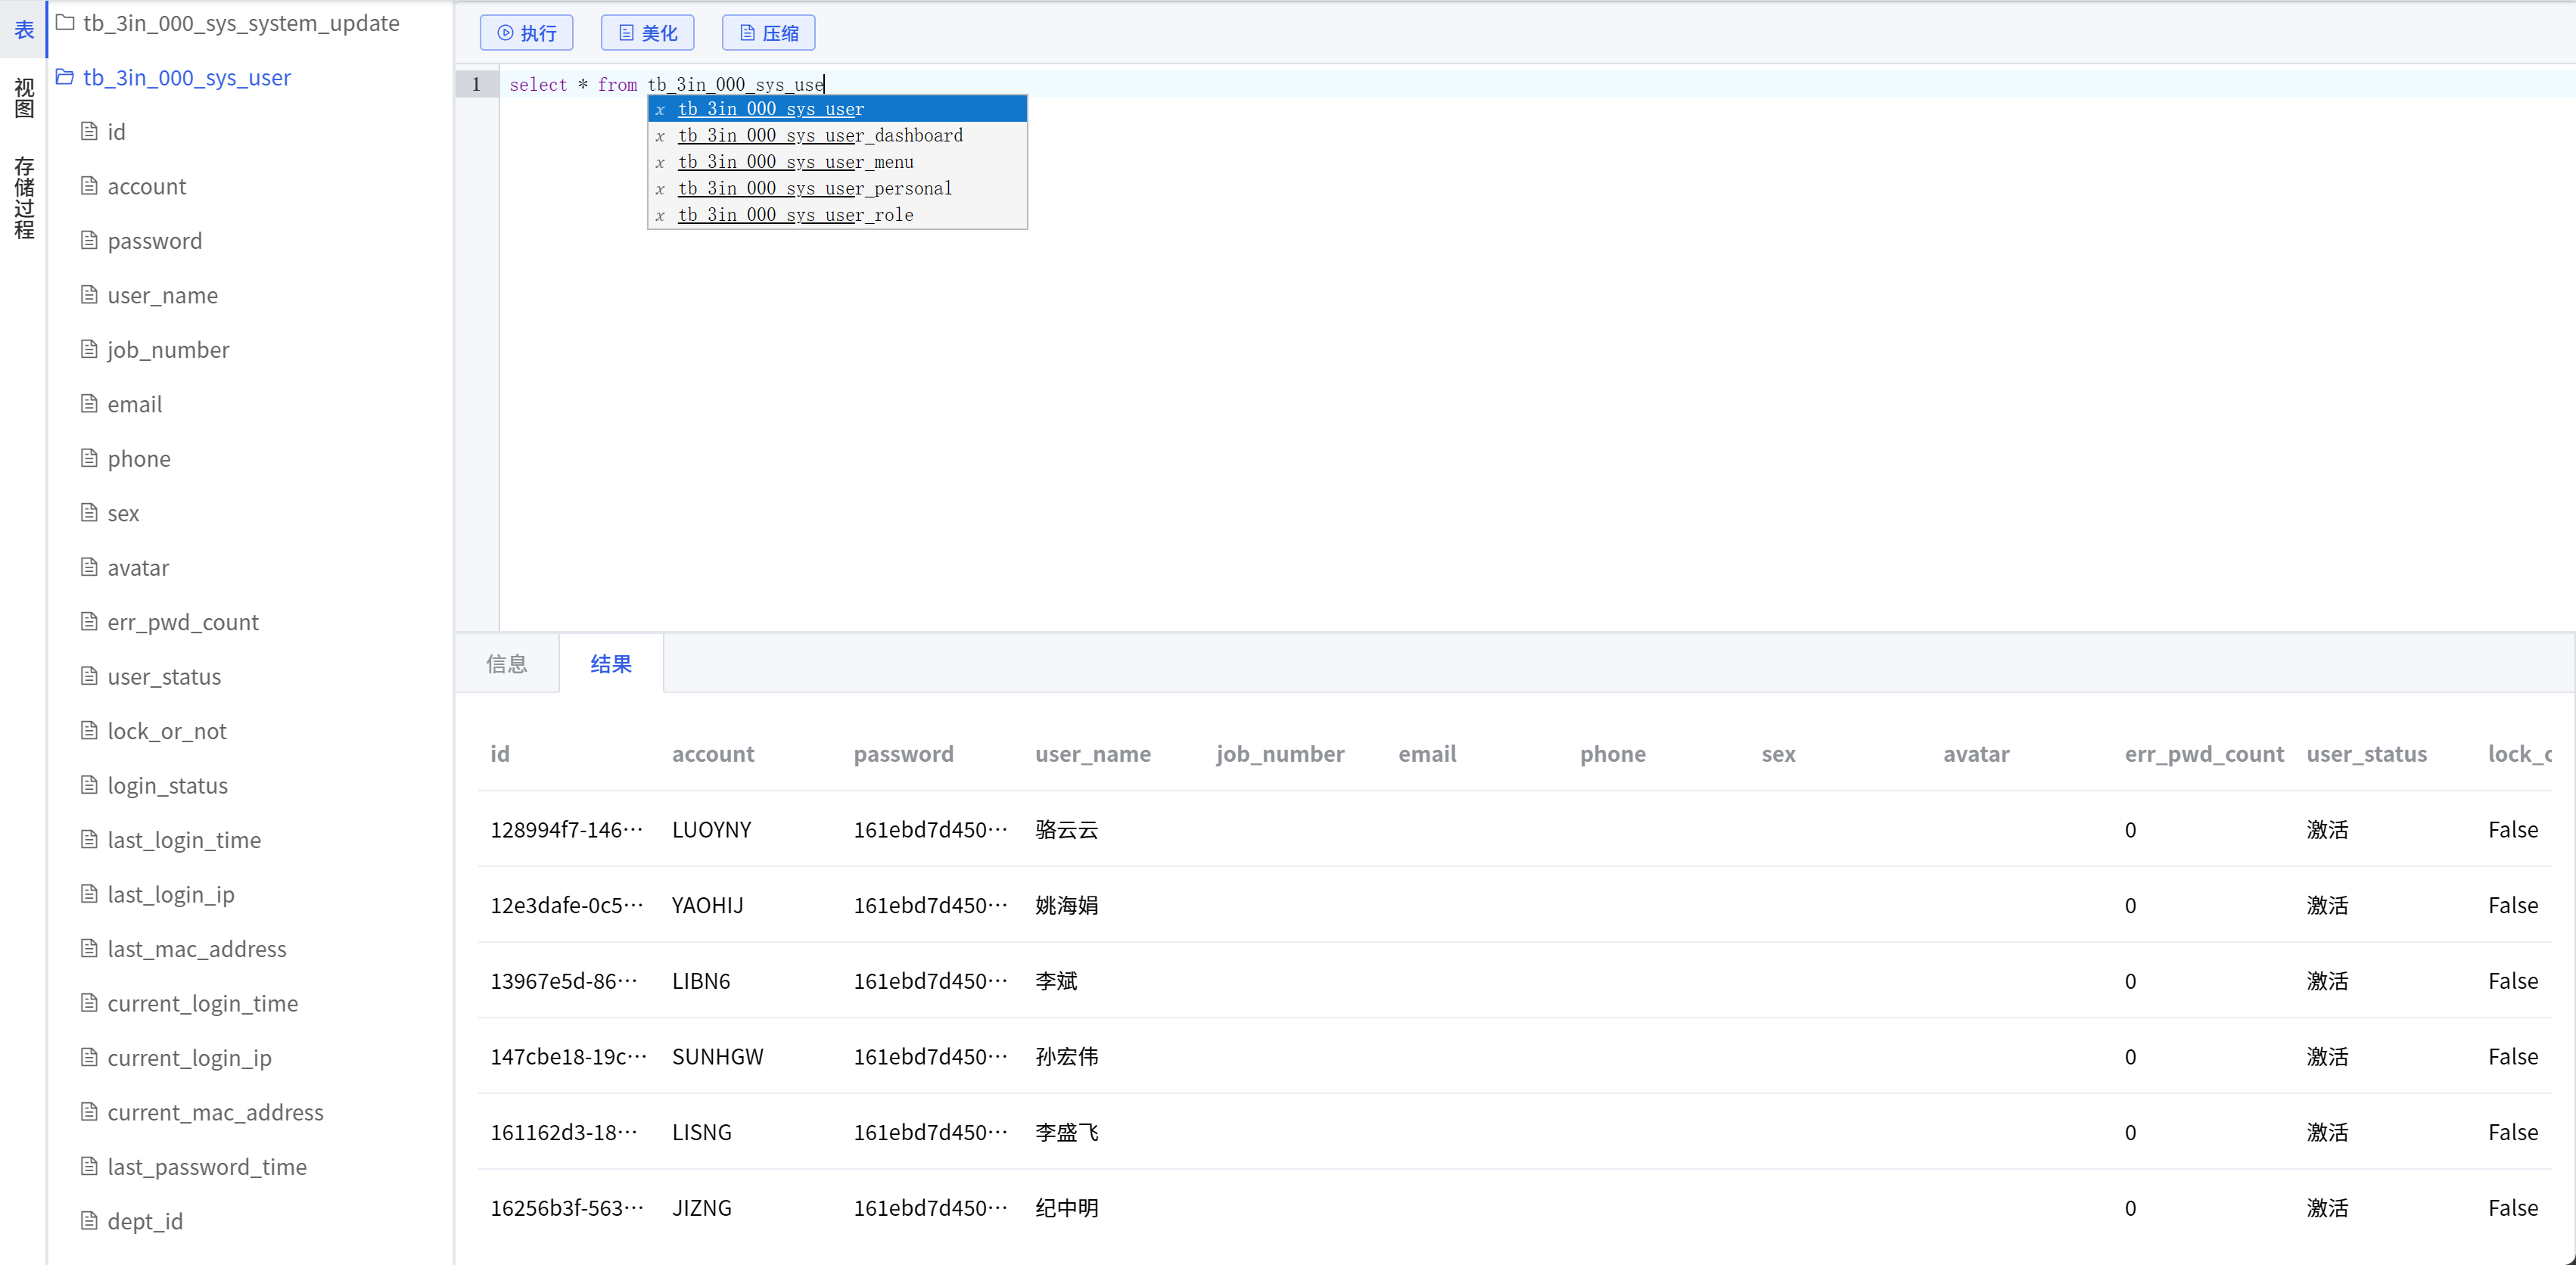Select the last_password_time column in tree
Screen dimensions: 2576x1265
coord(207,1167)
